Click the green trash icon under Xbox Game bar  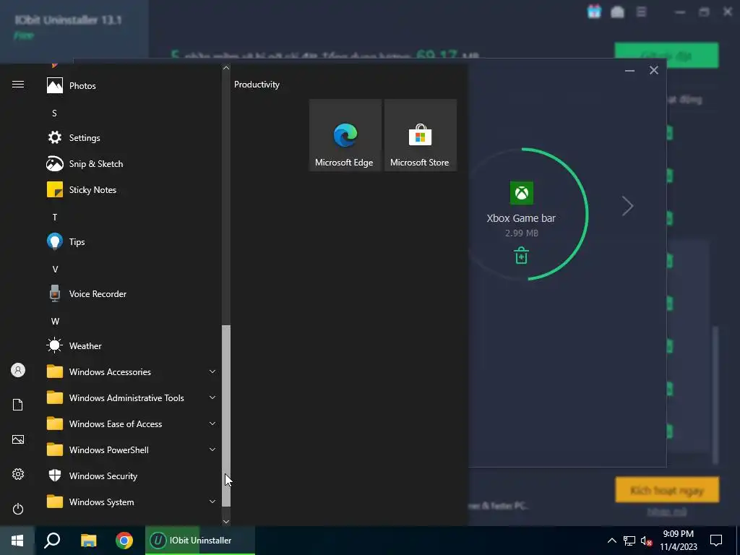[521, 255]
